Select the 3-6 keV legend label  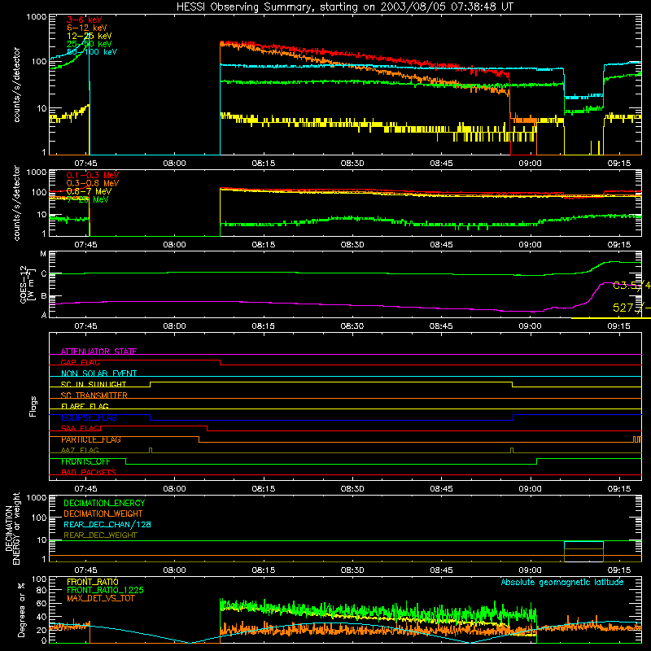click(x=85, y=20)
